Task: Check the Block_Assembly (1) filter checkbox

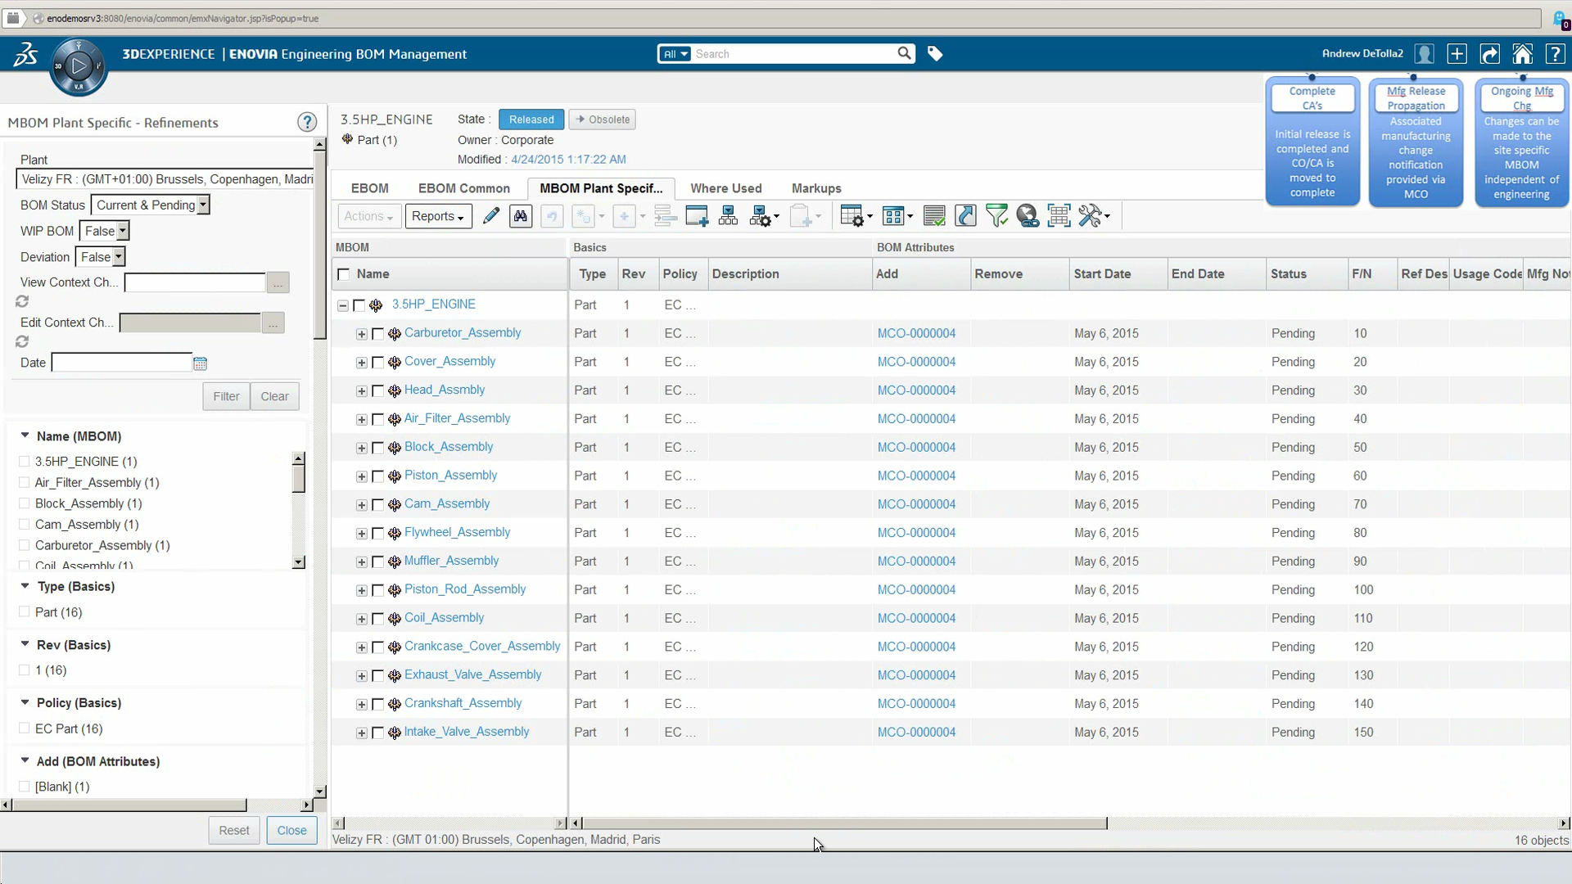Action: point(25,503)
